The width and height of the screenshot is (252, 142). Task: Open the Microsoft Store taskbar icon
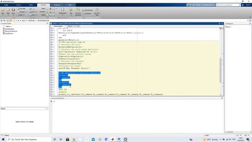click(67, 139)
